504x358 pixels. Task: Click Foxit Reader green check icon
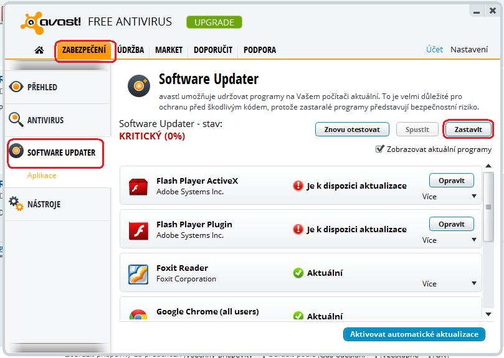tap(298, 273)
